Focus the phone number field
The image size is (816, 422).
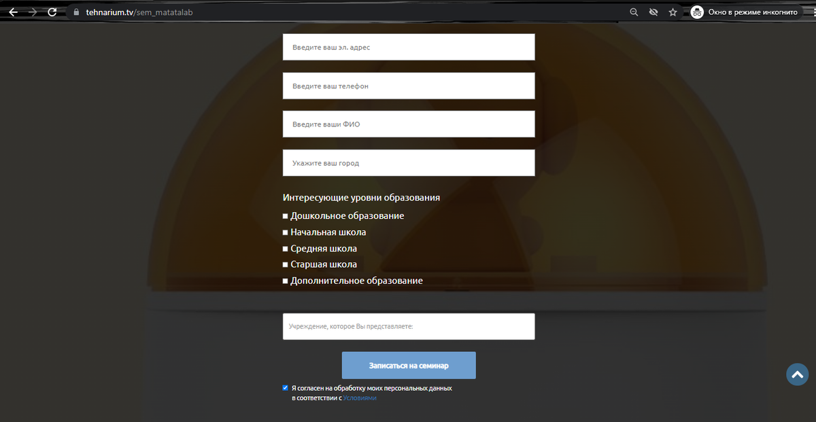pyautogui.click(x=409, y=86)
